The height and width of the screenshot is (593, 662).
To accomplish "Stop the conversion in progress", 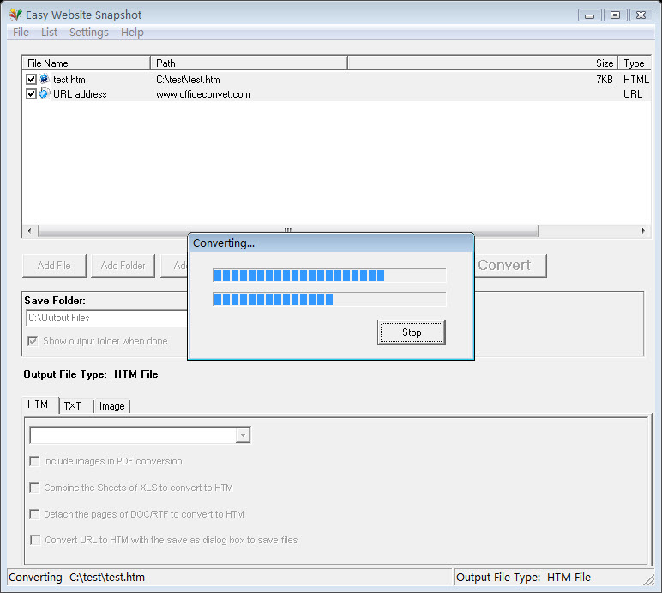I will pos(412,332).
